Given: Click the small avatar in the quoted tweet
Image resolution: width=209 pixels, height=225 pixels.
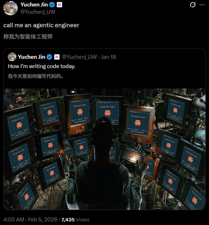Looking at the screenshot, I should click(12, 57).
